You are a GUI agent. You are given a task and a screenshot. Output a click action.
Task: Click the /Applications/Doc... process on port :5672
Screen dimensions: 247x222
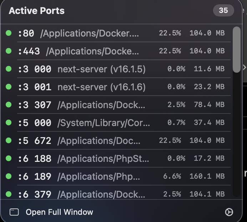[99, 141]
